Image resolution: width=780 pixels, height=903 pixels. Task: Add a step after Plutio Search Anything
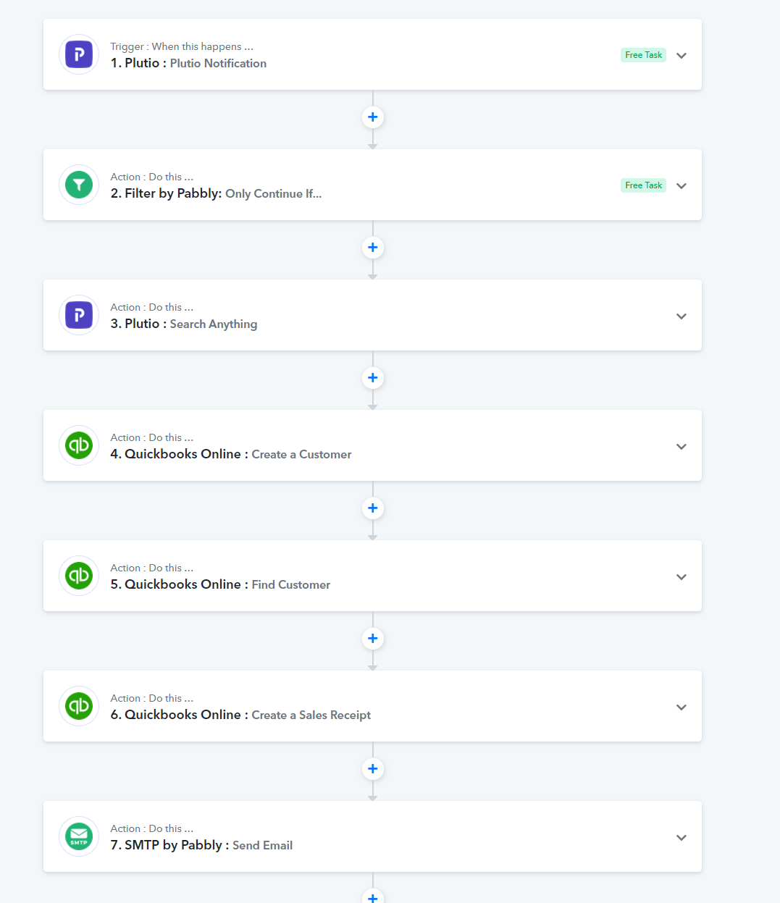[x=373, y=378]
